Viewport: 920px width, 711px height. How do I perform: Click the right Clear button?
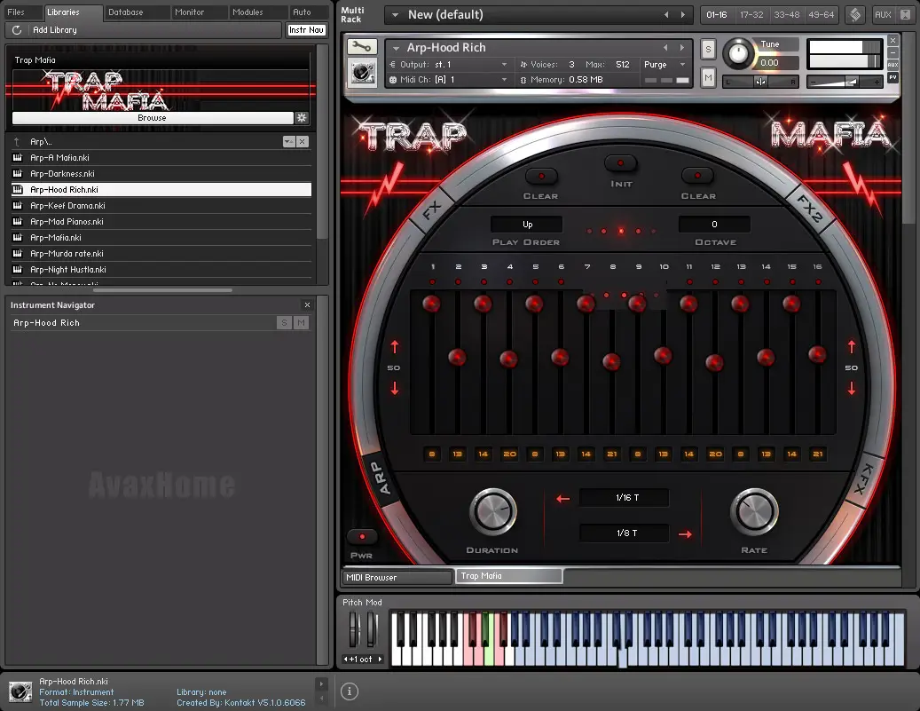point(697,176)
